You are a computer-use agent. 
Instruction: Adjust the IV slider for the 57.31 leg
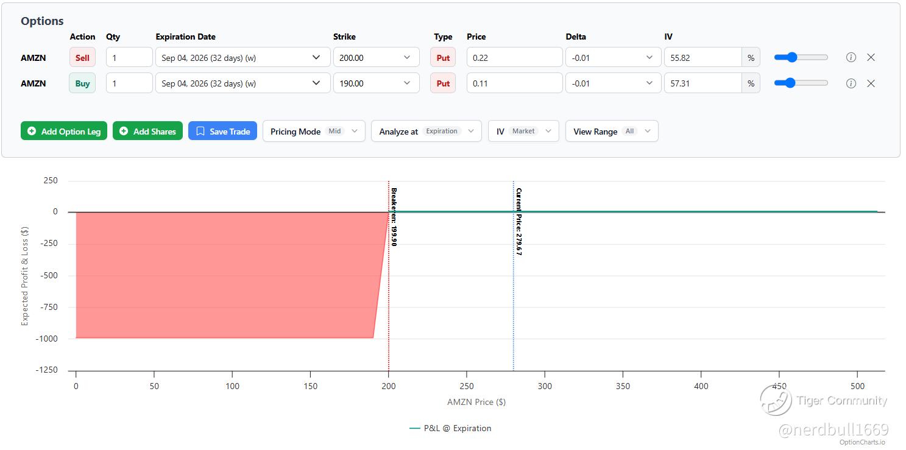pos(801,83)
